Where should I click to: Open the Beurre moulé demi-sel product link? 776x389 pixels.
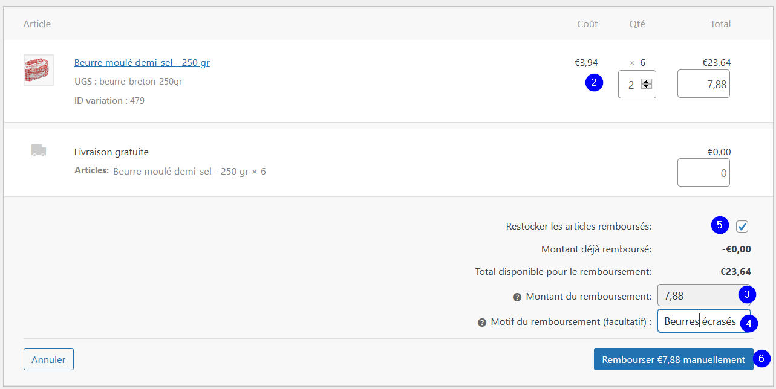click(x=142, y=63)
